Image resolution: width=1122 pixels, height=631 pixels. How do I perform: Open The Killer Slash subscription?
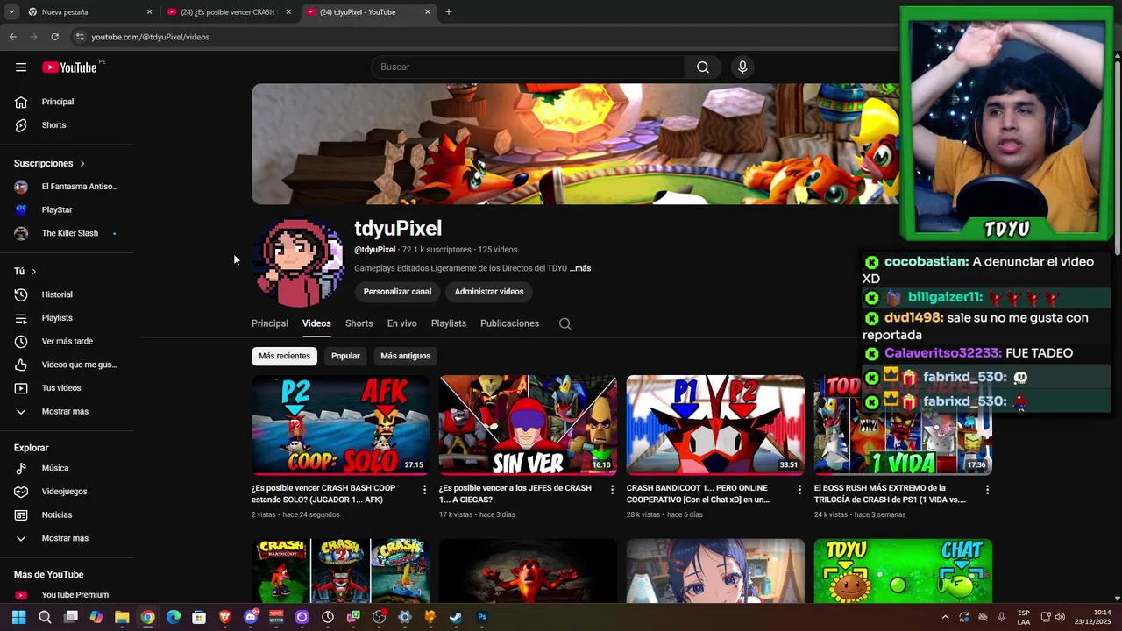67,233
